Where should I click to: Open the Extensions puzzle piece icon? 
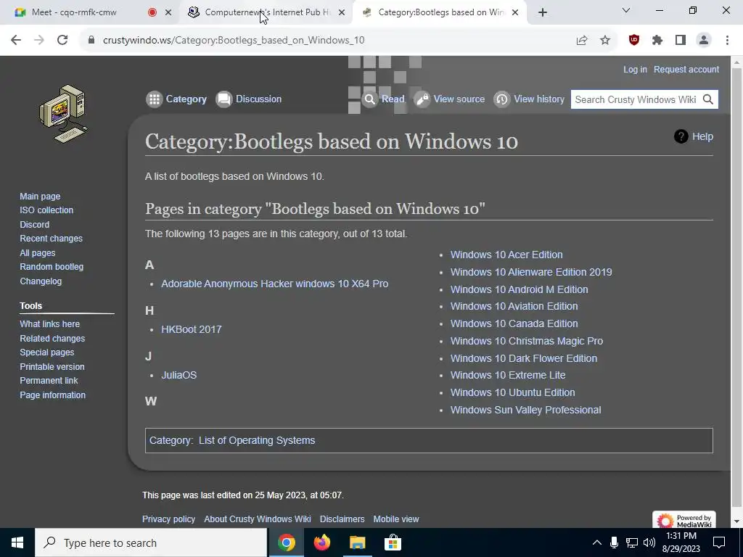pyautogui.click(x=657, y=41)
